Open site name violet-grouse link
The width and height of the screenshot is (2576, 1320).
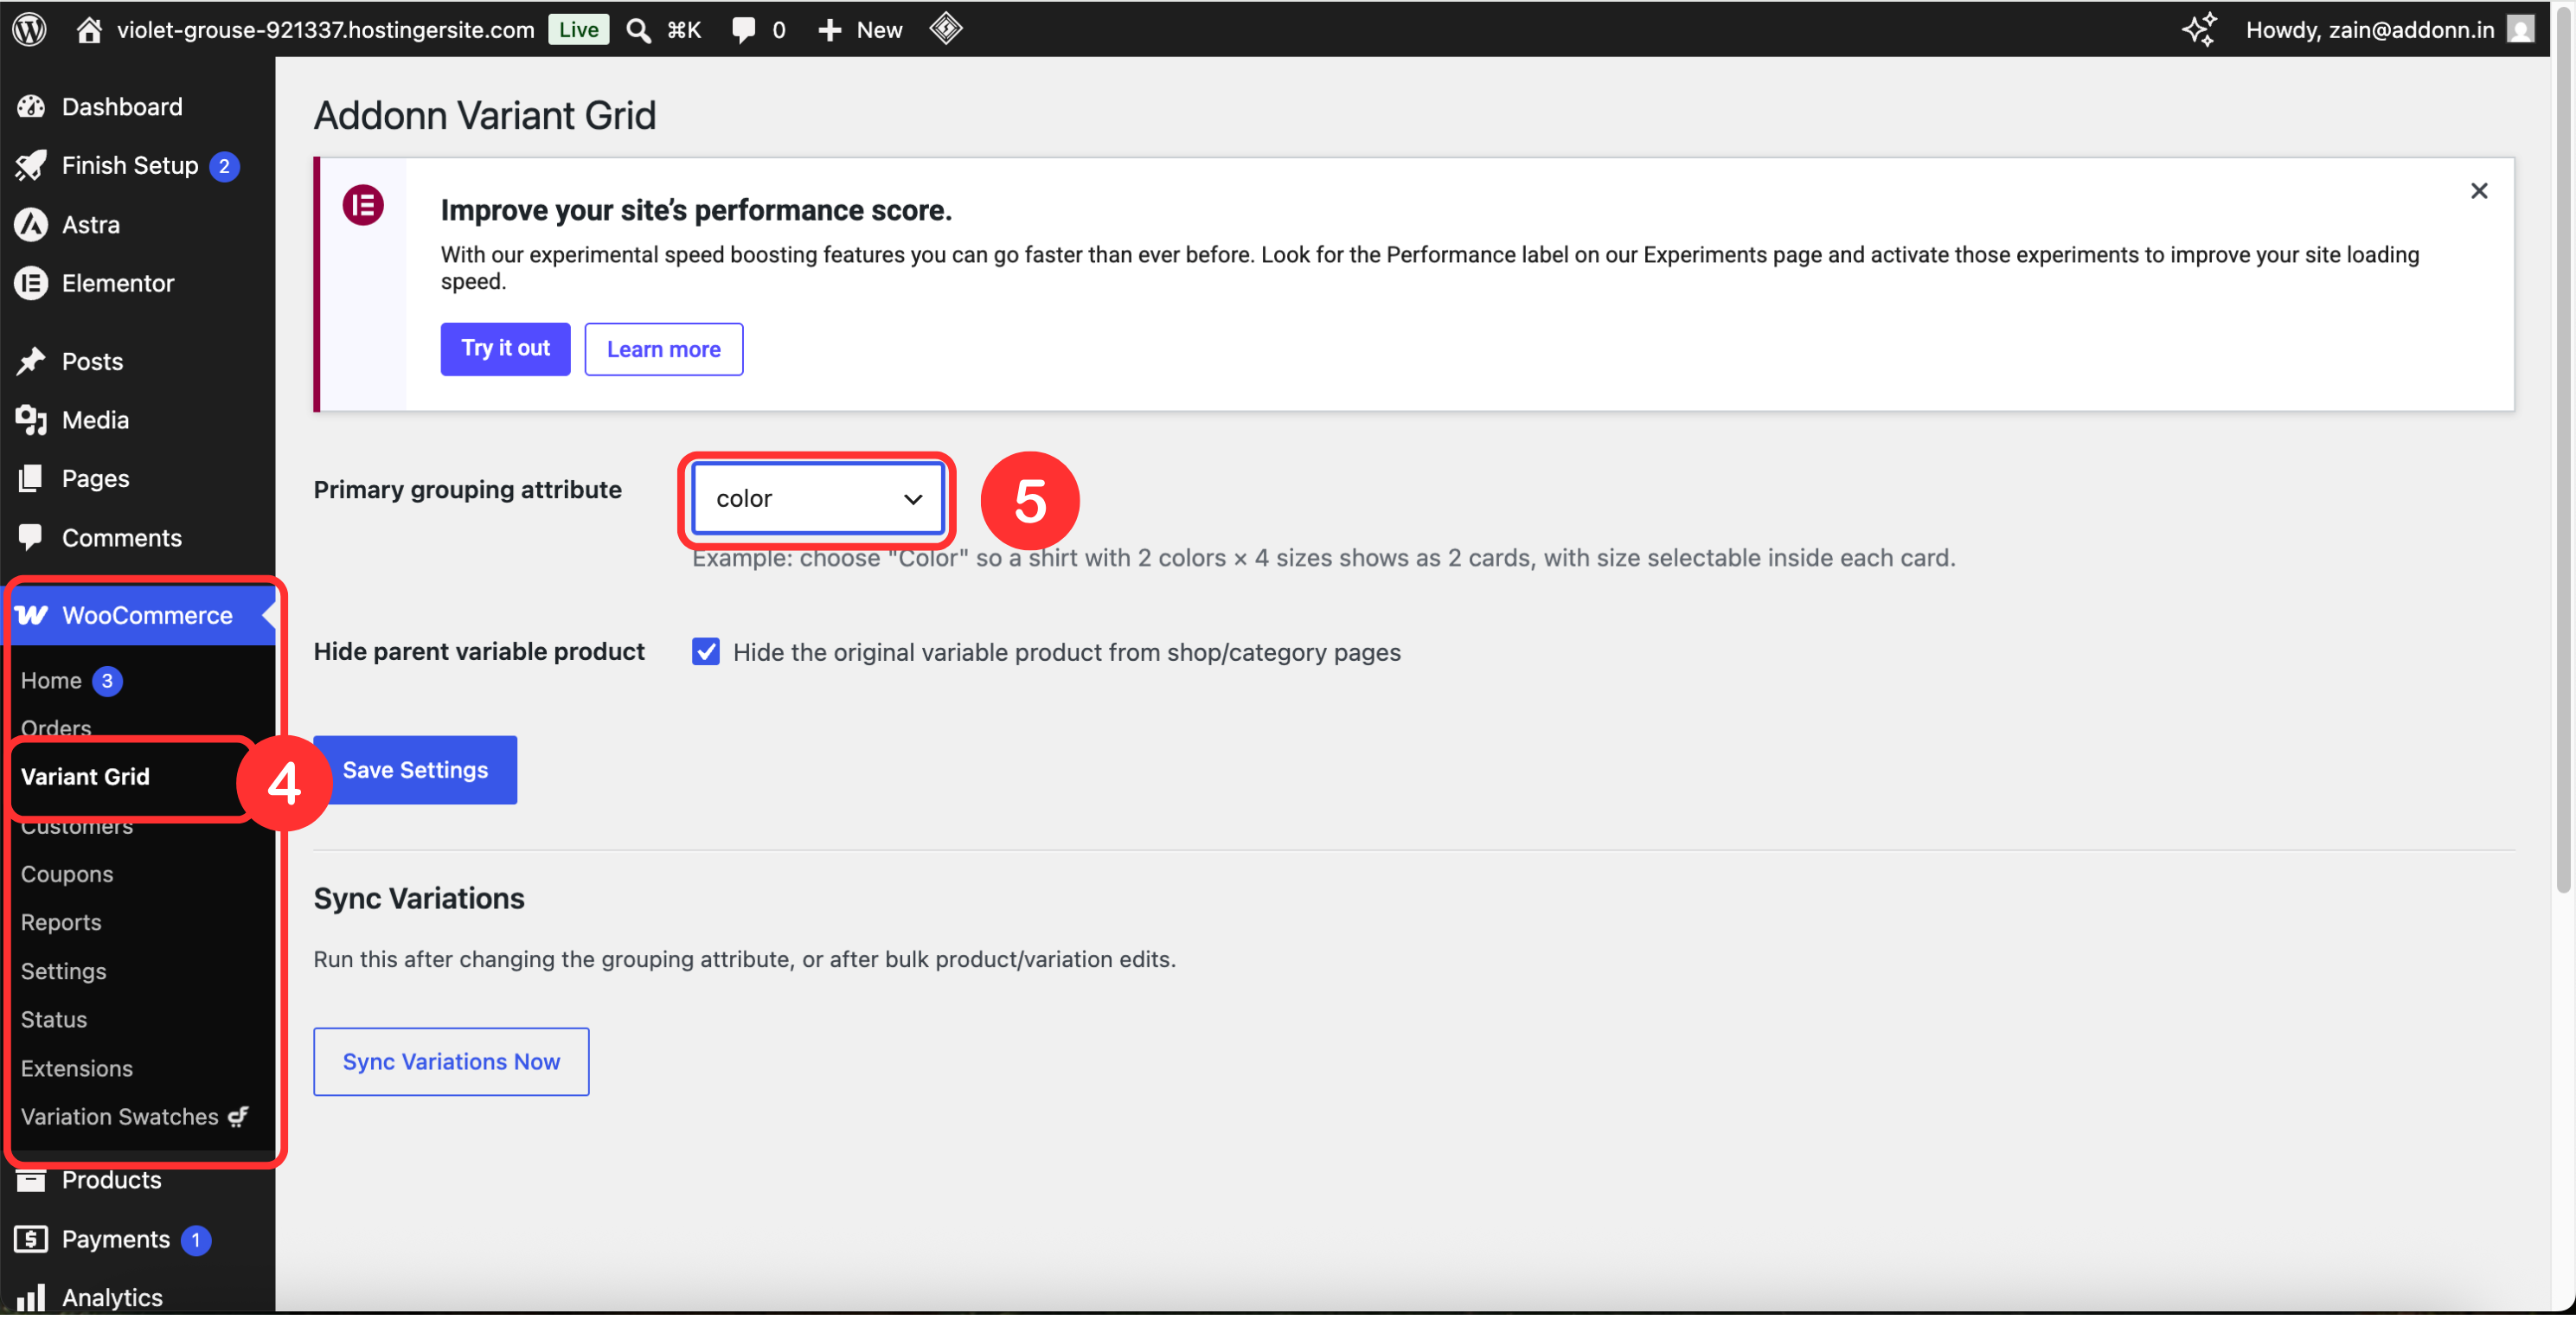(326, 30)
